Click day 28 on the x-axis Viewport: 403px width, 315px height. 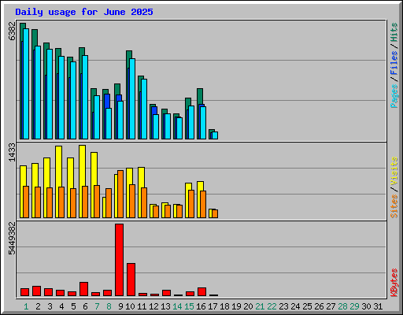click(342, 306)
